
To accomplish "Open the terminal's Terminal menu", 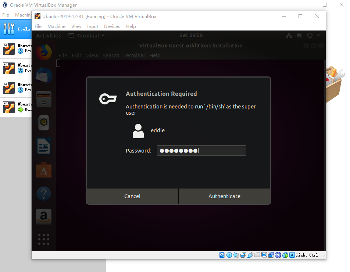I will (134, 56).
